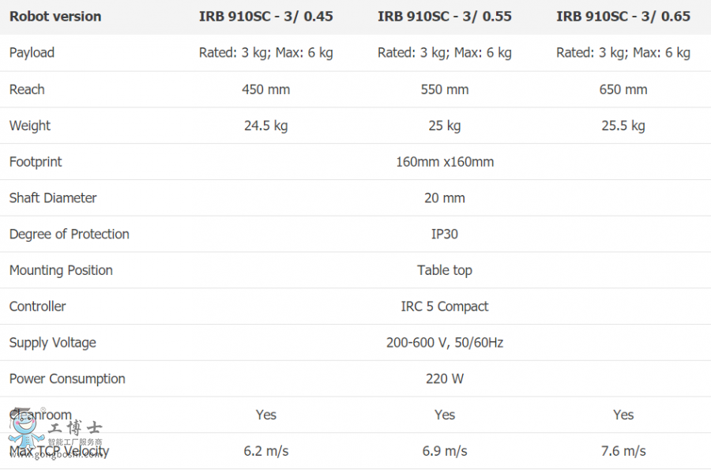
Task: Click the IRC 5 Compact controller value
Action: click(x=444, y=306)
